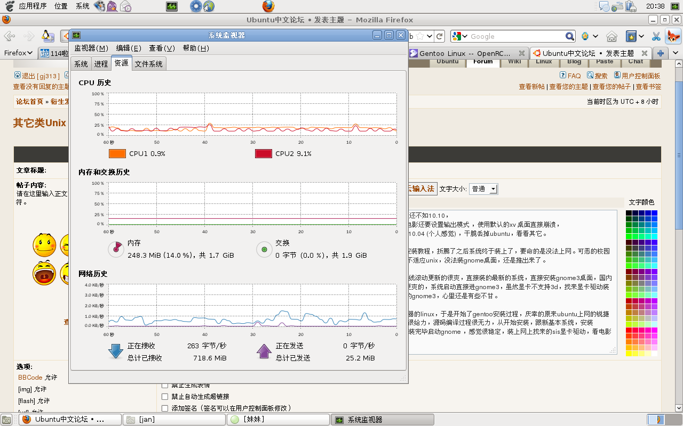Open the GNOME foot main menu icon
Viewport: 683px width, 426px height.
9,6
